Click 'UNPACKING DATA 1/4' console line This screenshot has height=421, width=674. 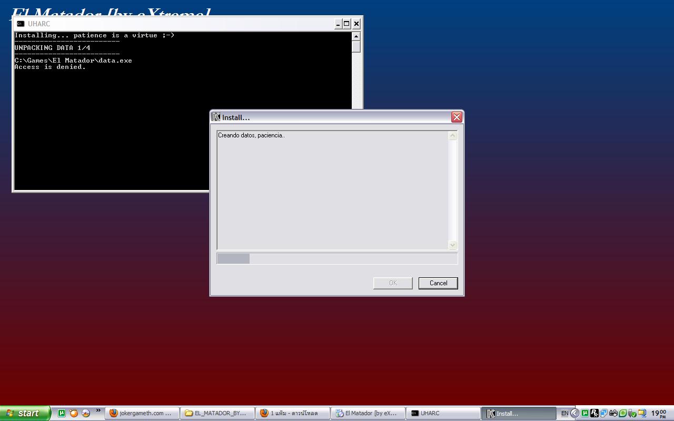tap(52, 48)
